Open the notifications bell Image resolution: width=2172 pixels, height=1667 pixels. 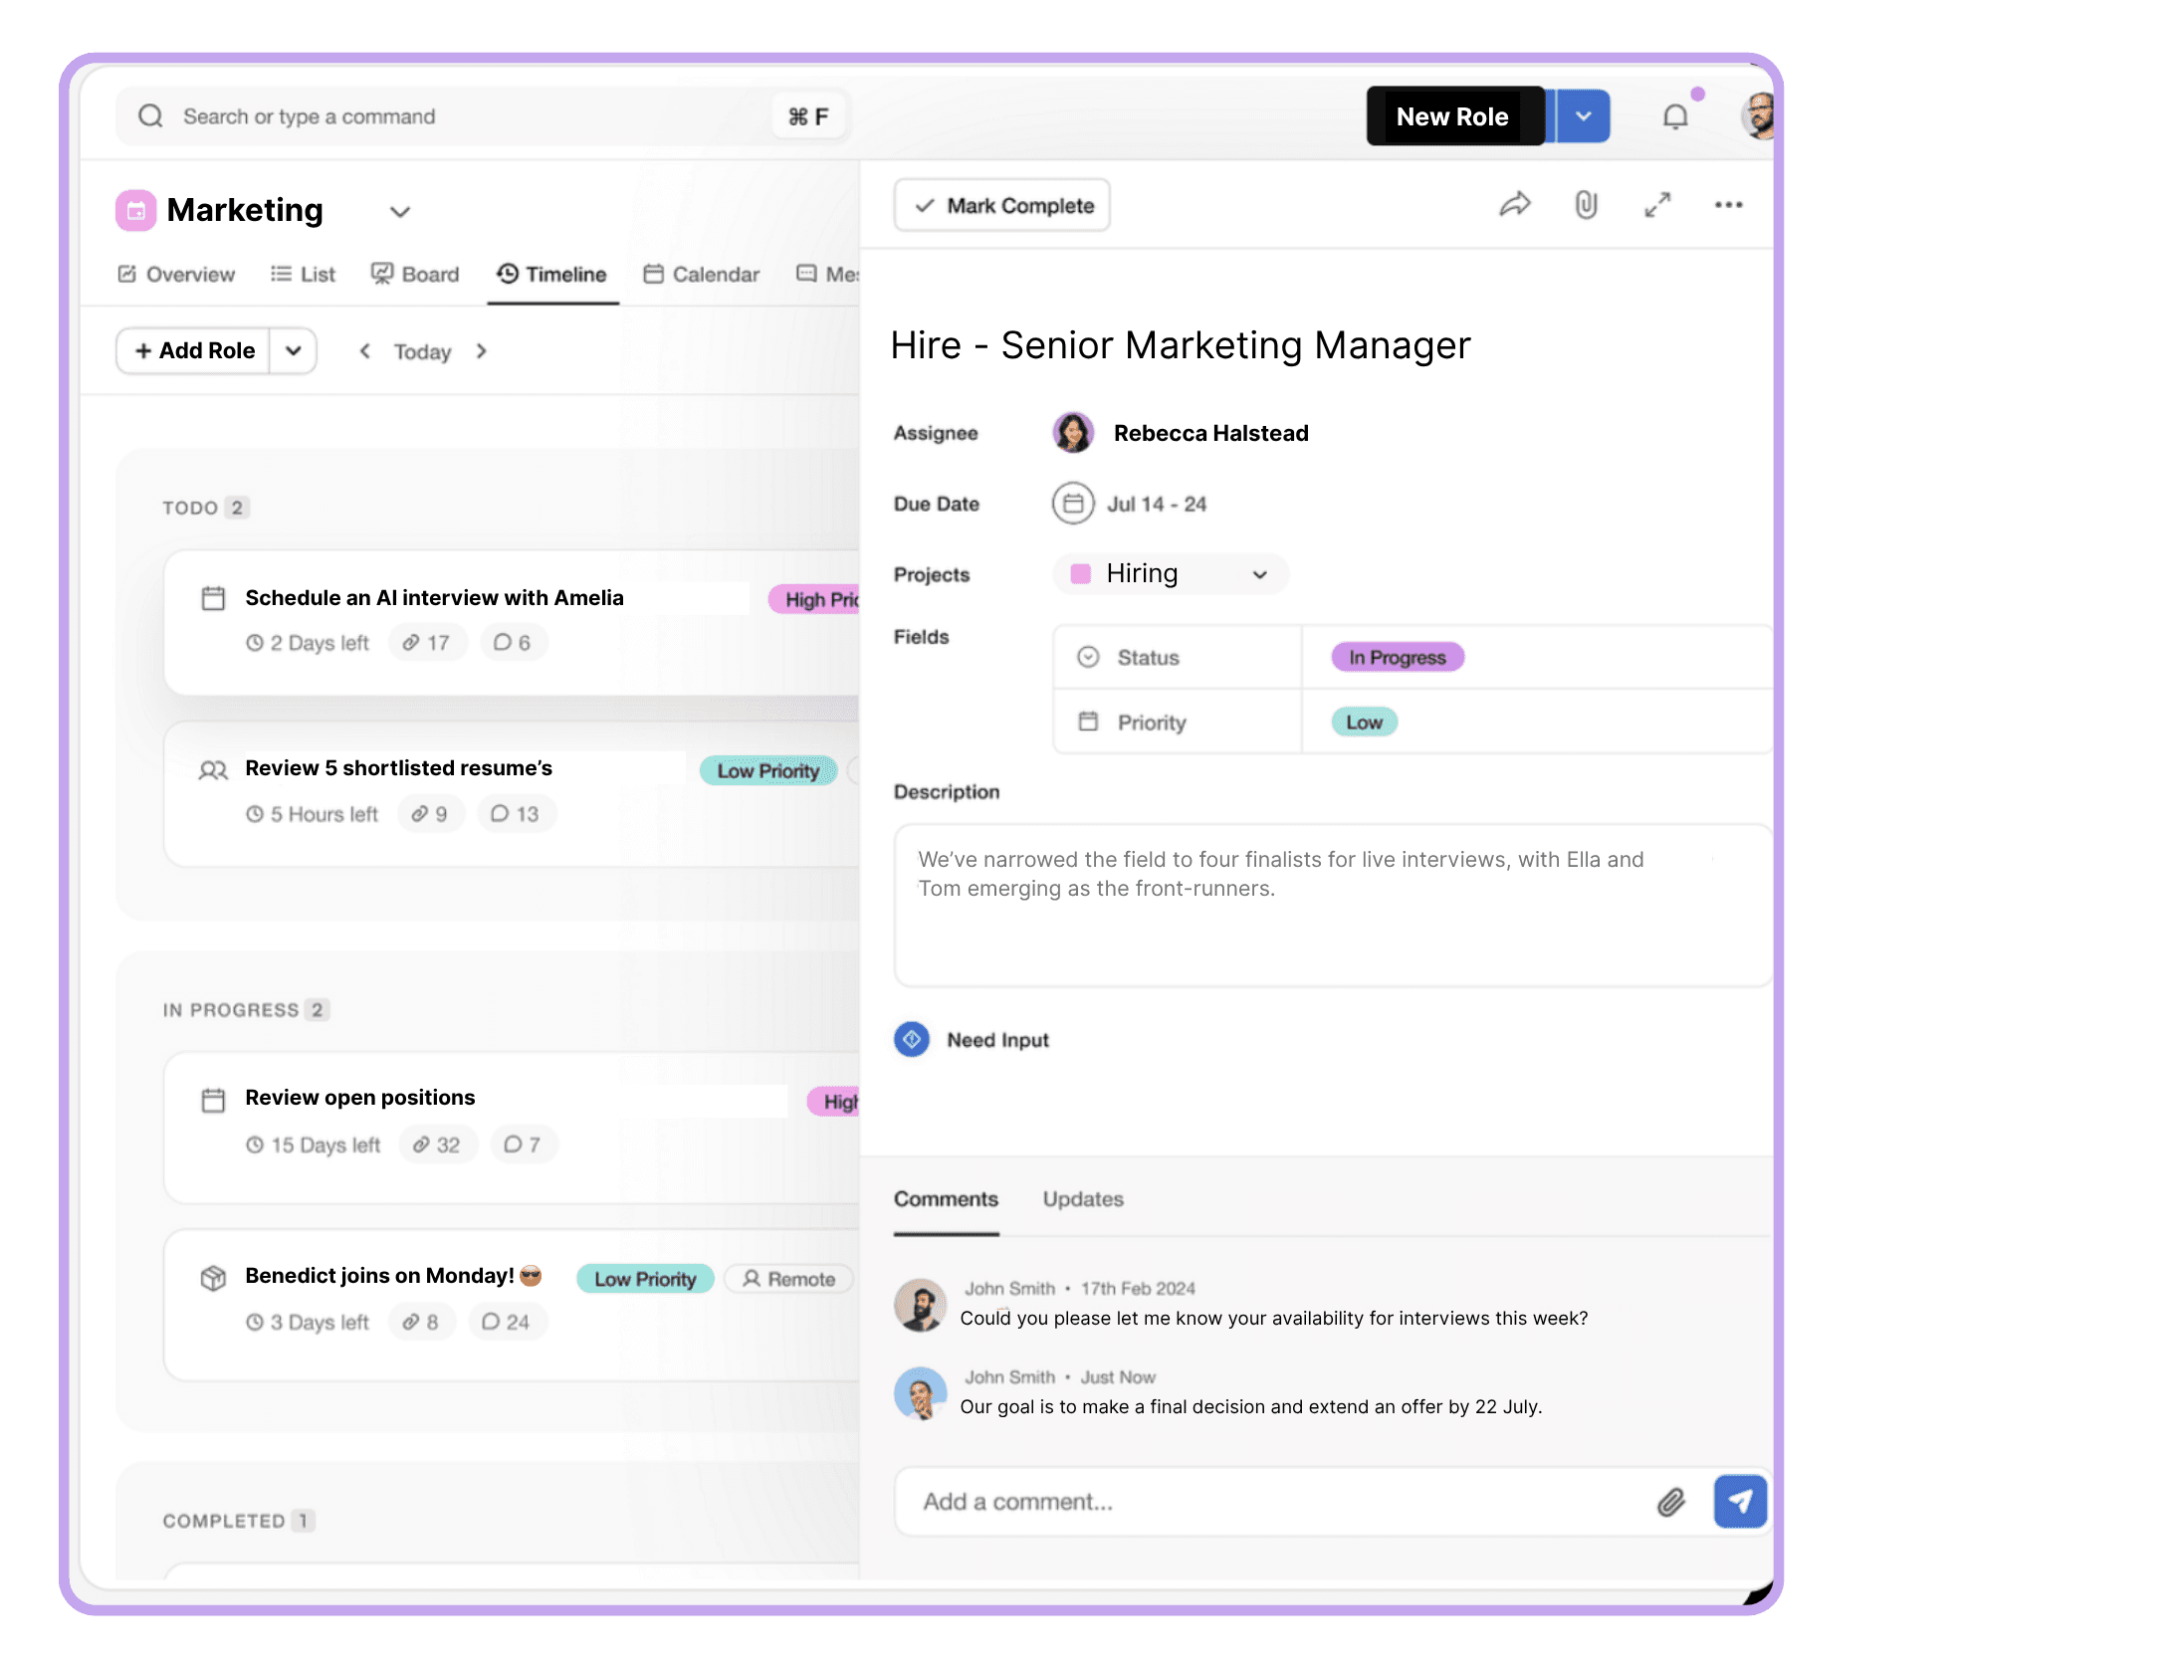[x=1676, y=117]
